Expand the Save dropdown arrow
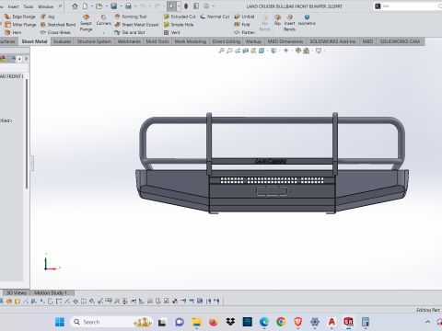 [121, 6]
